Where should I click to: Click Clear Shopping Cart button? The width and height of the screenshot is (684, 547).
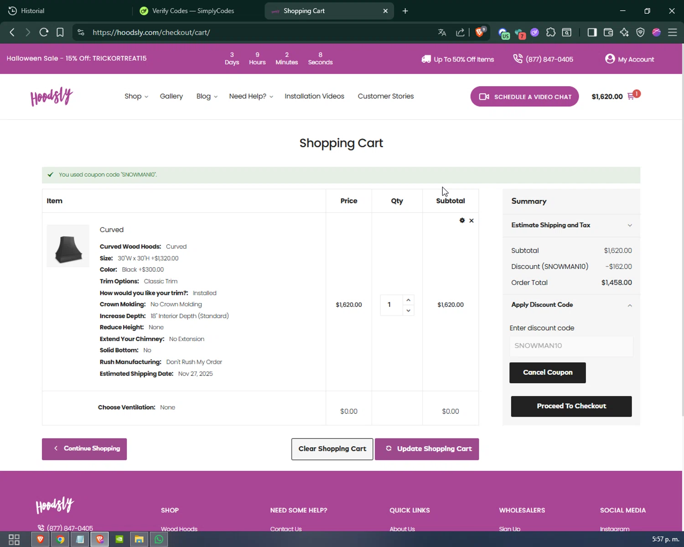tap(332, 449)
